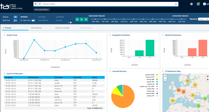Click the user avatar icon

point(205,4)
